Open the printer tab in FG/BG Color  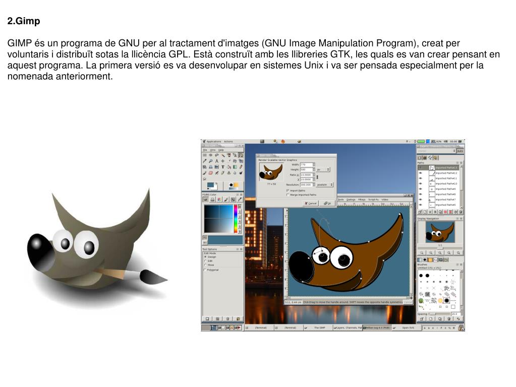212,199
